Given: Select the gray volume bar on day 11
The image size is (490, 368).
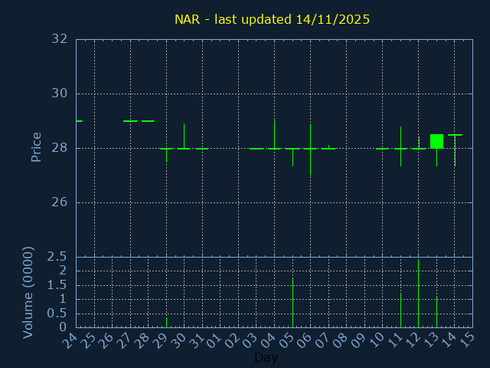Looking at the screenshot, I should point(400,310).
